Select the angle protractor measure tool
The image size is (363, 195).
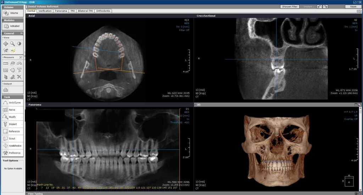pos(19,63)
